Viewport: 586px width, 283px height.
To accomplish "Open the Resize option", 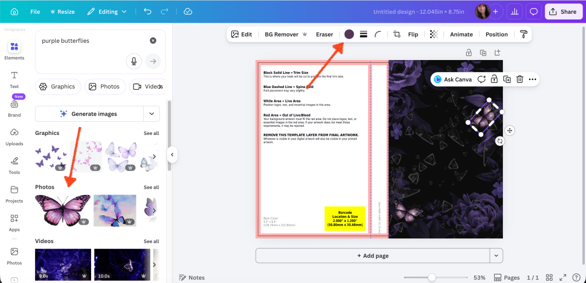I will (x=62, y=11).
